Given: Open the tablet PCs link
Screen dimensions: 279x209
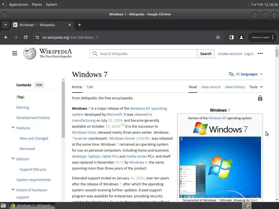Looking at the screenshot, I should 110,156.
